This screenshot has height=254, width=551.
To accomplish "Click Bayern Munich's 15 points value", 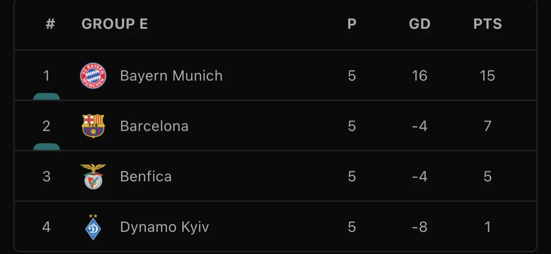I will 487,75.
